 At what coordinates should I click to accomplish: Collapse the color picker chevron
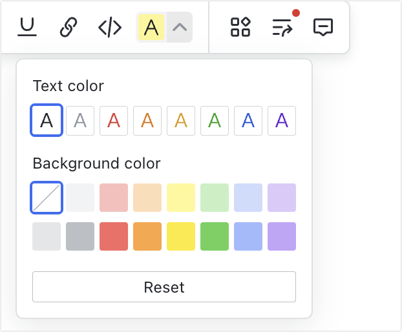pyautogui.click(x=180, y=27)
